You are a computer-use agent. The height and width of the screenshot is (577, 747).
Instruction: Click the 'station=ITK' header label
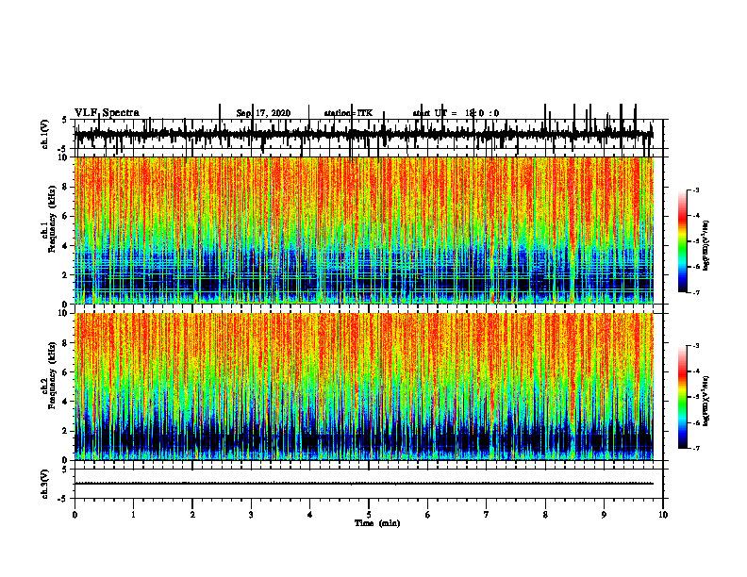[x=348, y=113]
